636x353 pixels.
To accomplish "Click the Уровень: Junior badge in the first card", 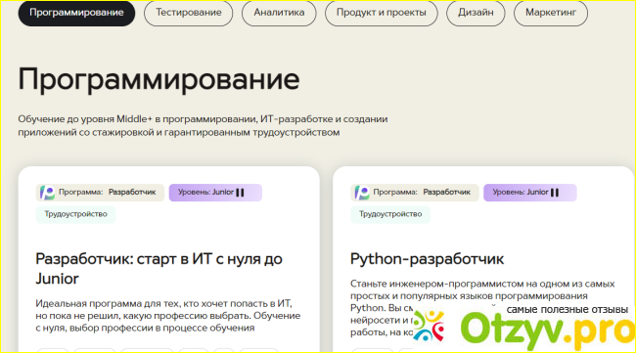I will click(215, 193).
